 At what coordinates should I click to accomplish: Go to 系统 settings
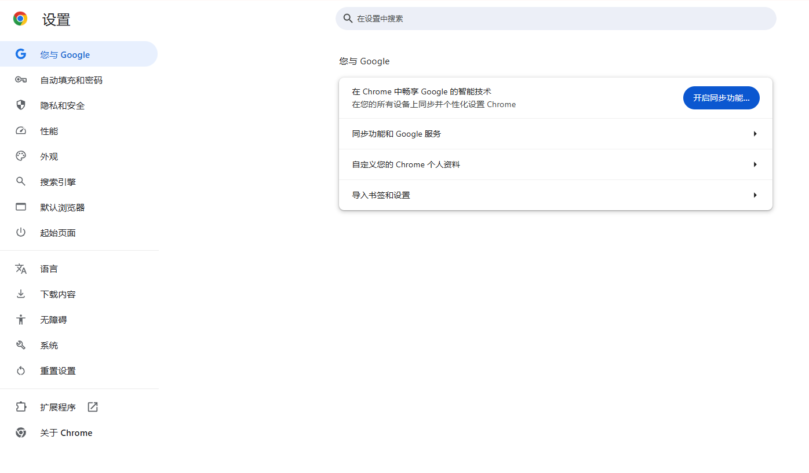79,345
